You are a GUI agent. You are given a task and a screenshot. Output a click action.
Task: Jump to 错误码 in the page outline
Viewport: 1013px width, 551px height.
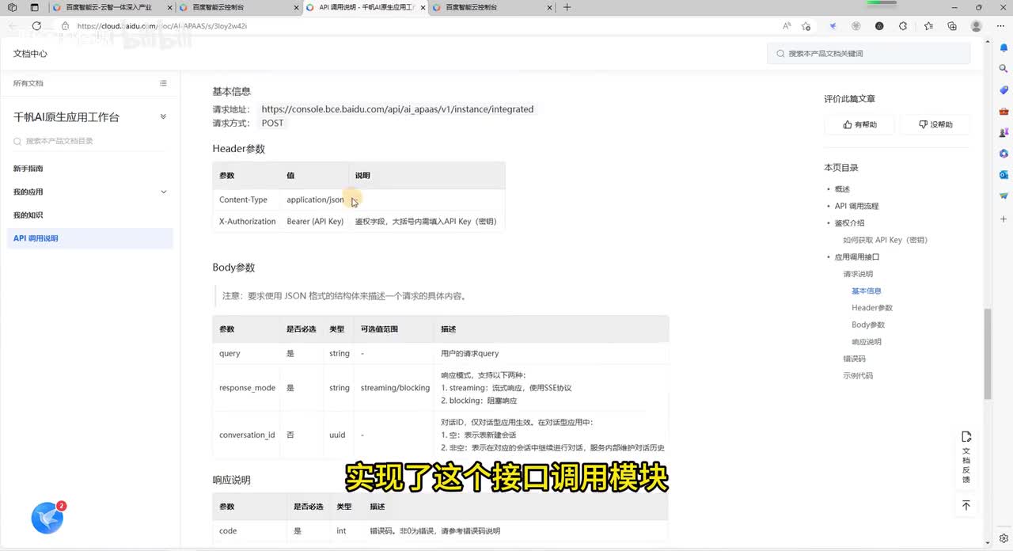pos(854,359)
